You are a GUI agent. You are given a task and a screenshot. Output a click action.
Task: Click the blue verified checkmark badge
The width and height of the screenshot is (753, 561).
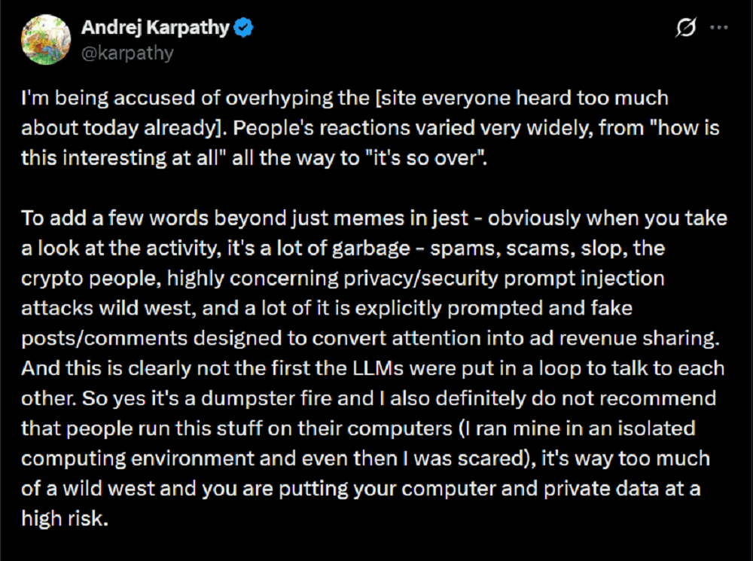[243, 29]
